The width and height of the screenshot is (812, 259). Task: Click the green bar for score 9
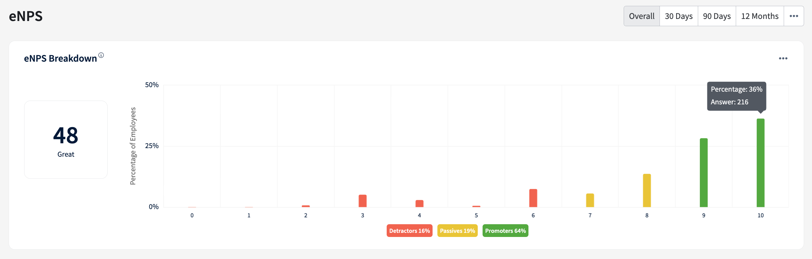[704, 173]
